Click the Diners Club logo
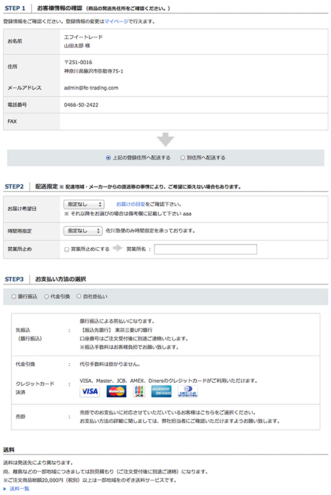Screen dimensions: 331x495 188,392
